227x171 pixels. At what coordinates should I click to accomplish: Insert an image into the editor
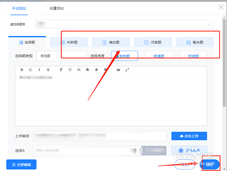pos(118,70)
